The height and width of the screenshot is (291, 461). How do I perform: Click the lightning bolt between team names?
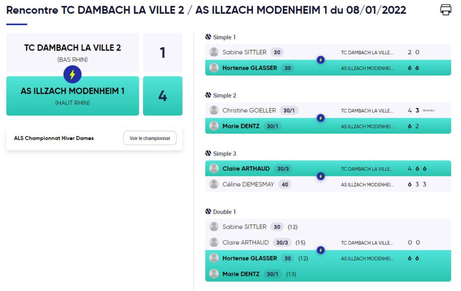coord(72,75)
